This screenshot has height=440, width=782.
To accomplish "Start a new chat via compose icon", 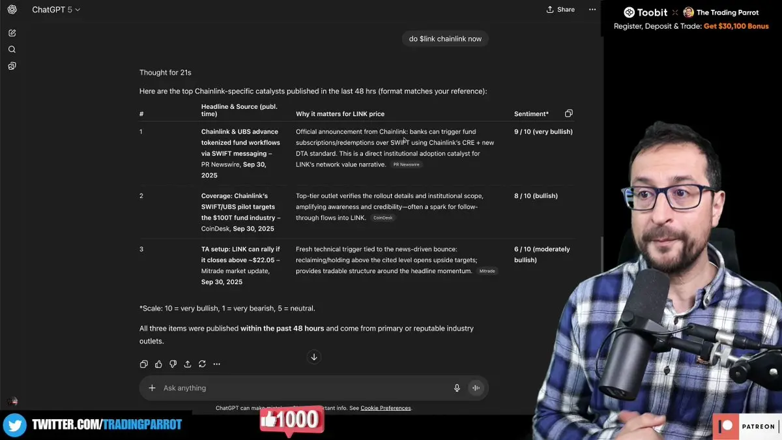I will tap(12, 33).
